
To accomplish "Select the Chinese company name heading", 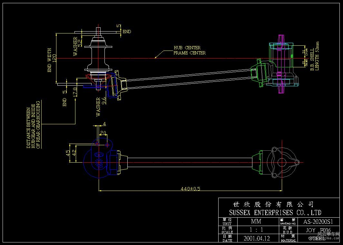I will pyautogui.click(x=272, y=204).
